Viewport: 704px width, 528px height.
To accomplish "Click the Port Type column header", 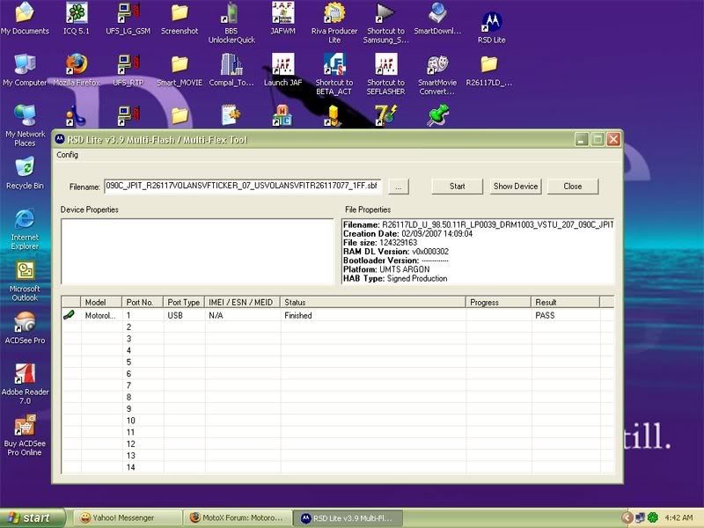I will pos(184,302).
